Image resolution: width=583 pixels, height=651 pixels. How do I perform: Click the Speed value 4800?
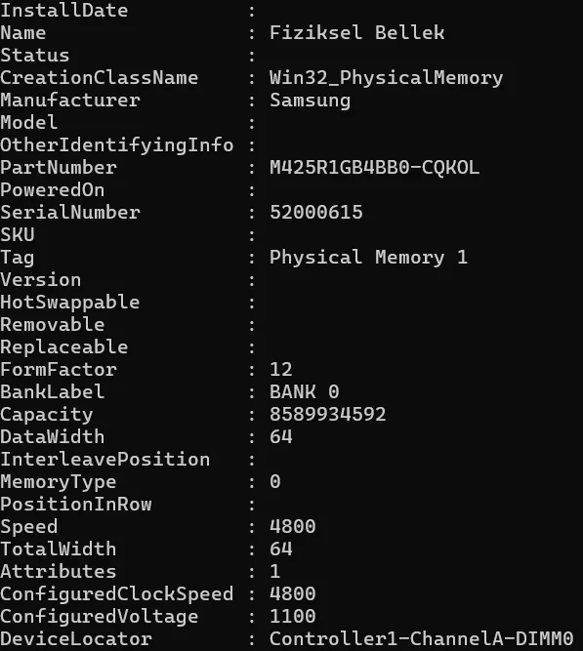[293, 526]
